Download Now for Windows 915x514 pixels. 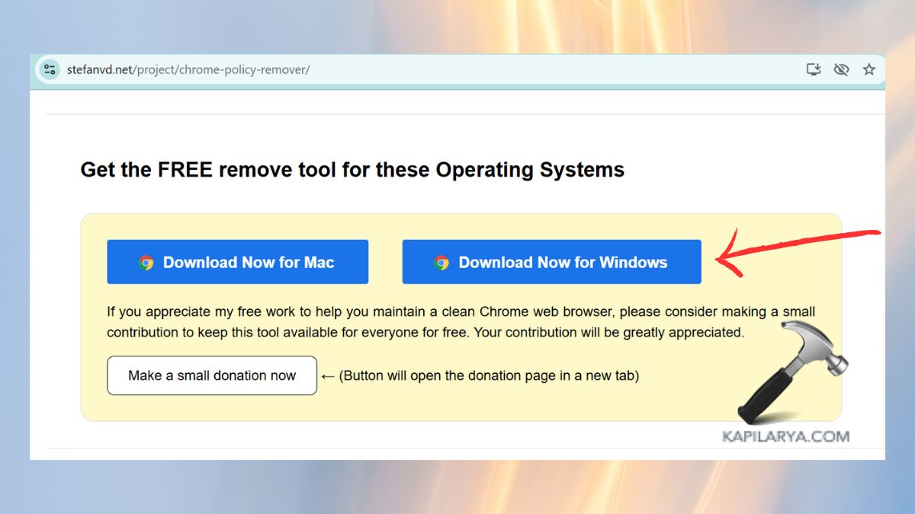(551, 261)
